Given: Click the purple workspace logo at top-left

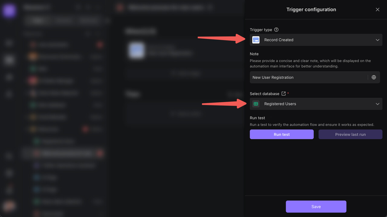Looking at the screenshot, I should [x=9, y=11].
